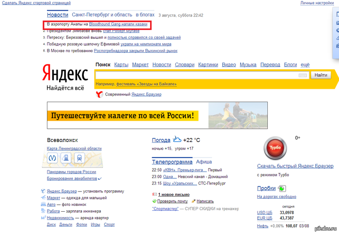Screen dimensions: 339x234
Task: Click the green traffic light icon near Пробки
Action: tap(282, 188)
